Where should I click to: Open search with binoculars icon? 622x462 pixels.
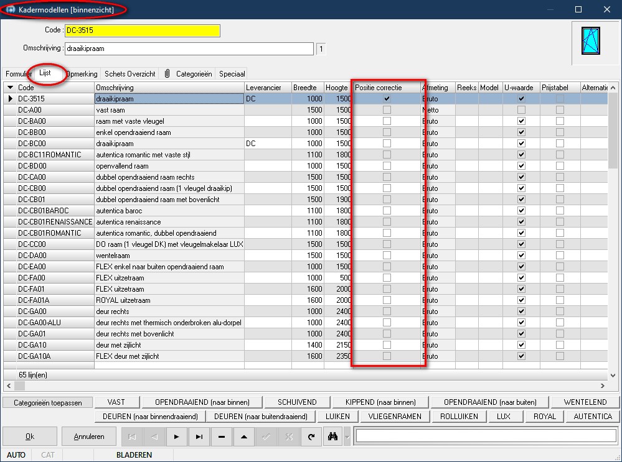333,437
